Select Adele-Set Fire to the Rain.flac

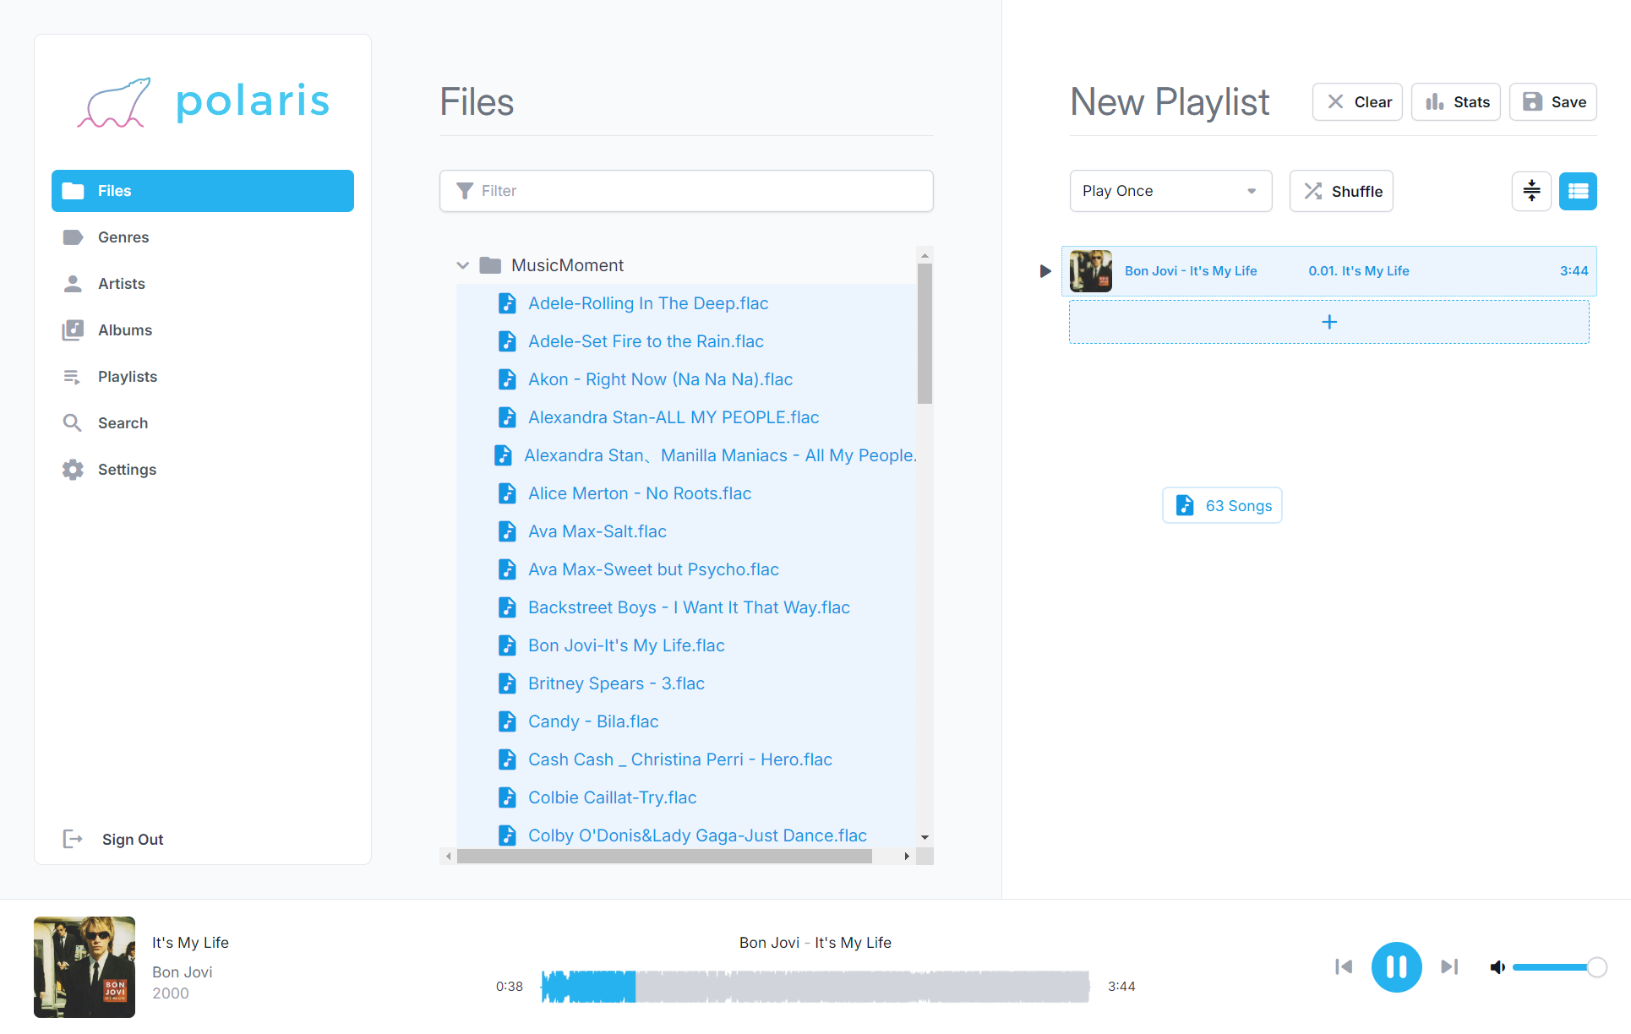(x=646, y=341)
